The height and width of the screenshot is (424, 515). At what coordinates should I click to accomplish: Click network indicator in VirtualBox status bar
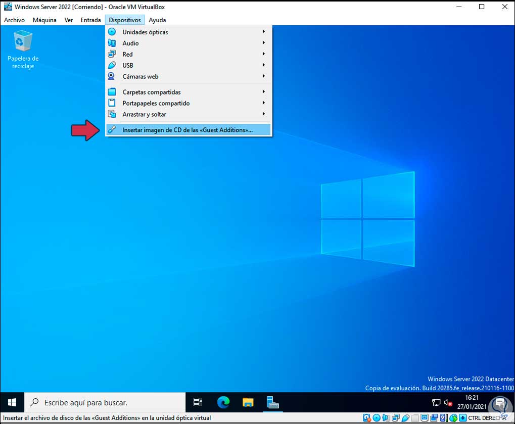pos(396,418)
